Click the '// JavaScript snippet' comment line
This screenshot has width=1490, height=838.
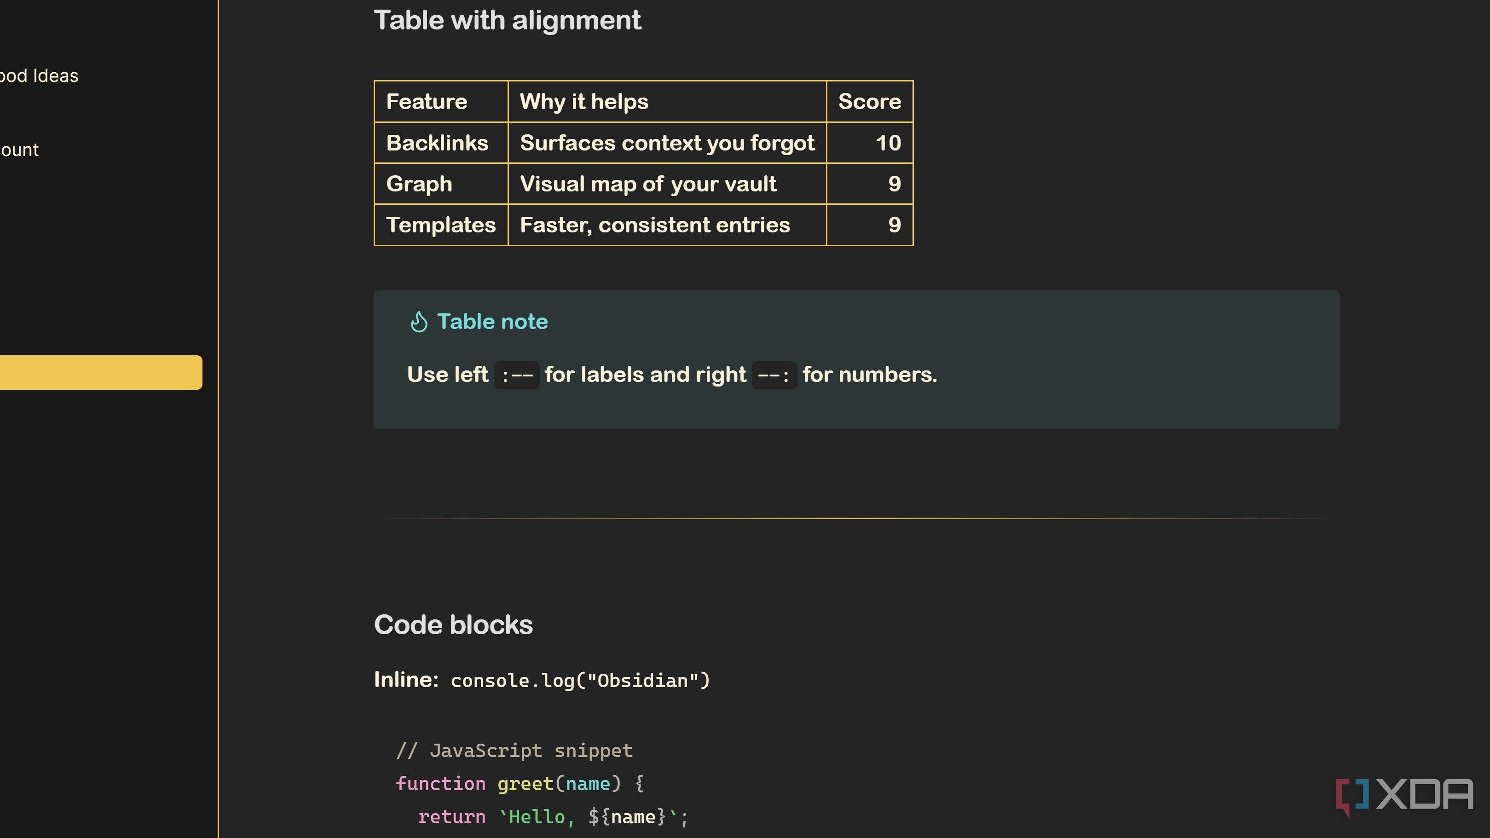(514, 751)
